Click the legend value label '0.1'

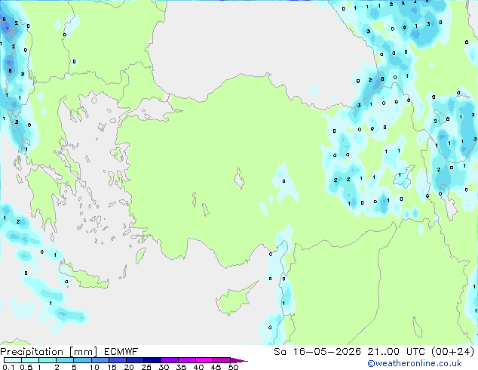(x=8, y=367)
